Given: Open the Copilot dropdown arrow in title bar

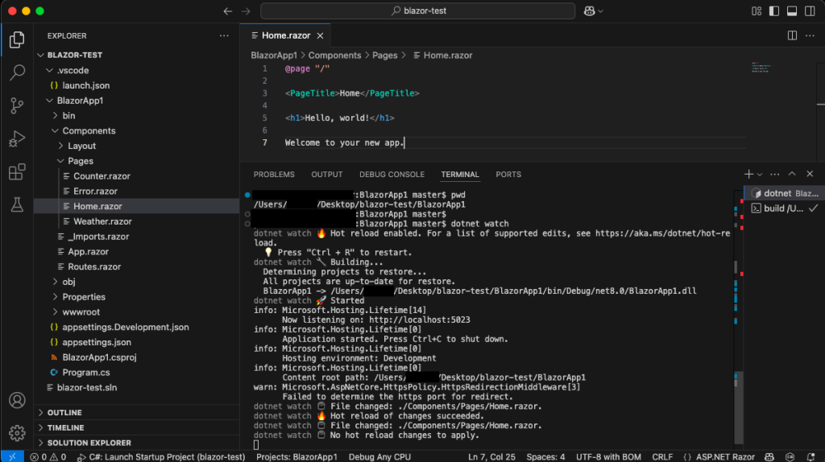Looking at the screenshot, I should 601,11.
